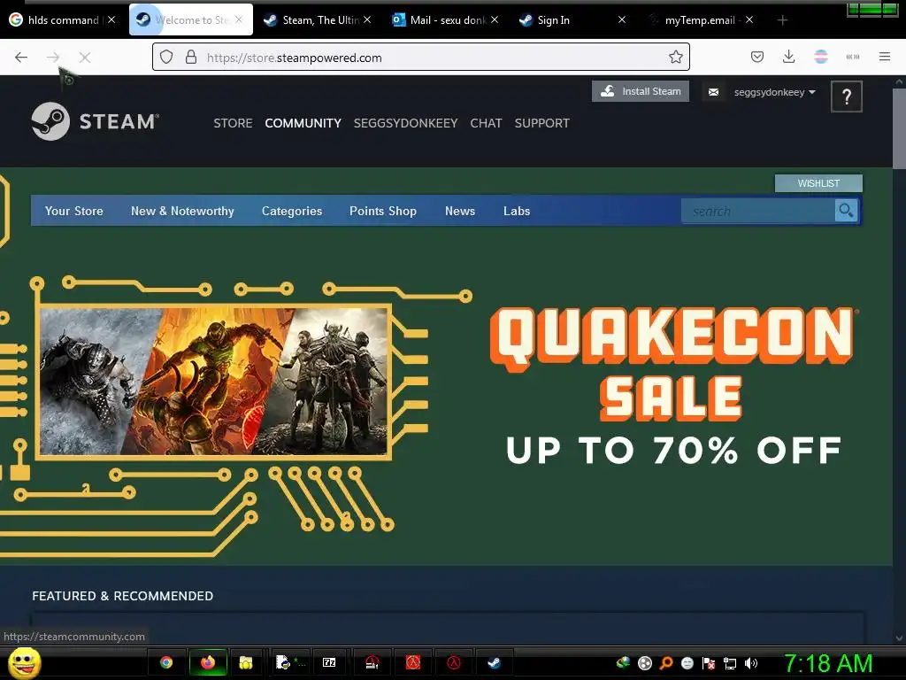Click the URL address bar

[x=420, y=58]
